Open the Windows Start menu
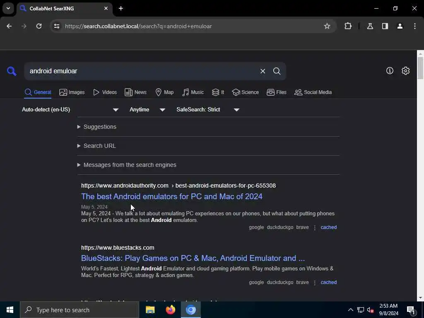424x318 pixels. coord(10,310)
